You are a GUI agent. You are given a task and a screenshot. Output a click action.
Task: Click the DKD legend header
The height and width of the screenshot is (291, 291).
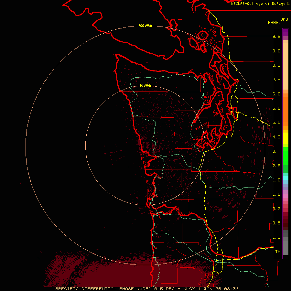[x=284, y=19]
